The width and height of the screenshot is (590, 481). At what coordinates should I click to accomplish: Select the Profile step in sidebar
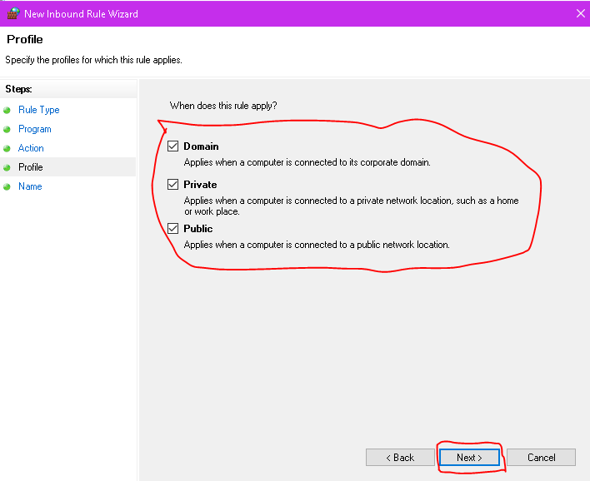click(31, 167)
